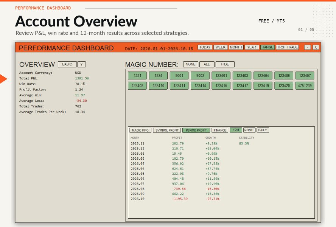This screenshot has width=336, height=227.
Task: Click Average Trades Per Week value 18.34
Action: 80,112
